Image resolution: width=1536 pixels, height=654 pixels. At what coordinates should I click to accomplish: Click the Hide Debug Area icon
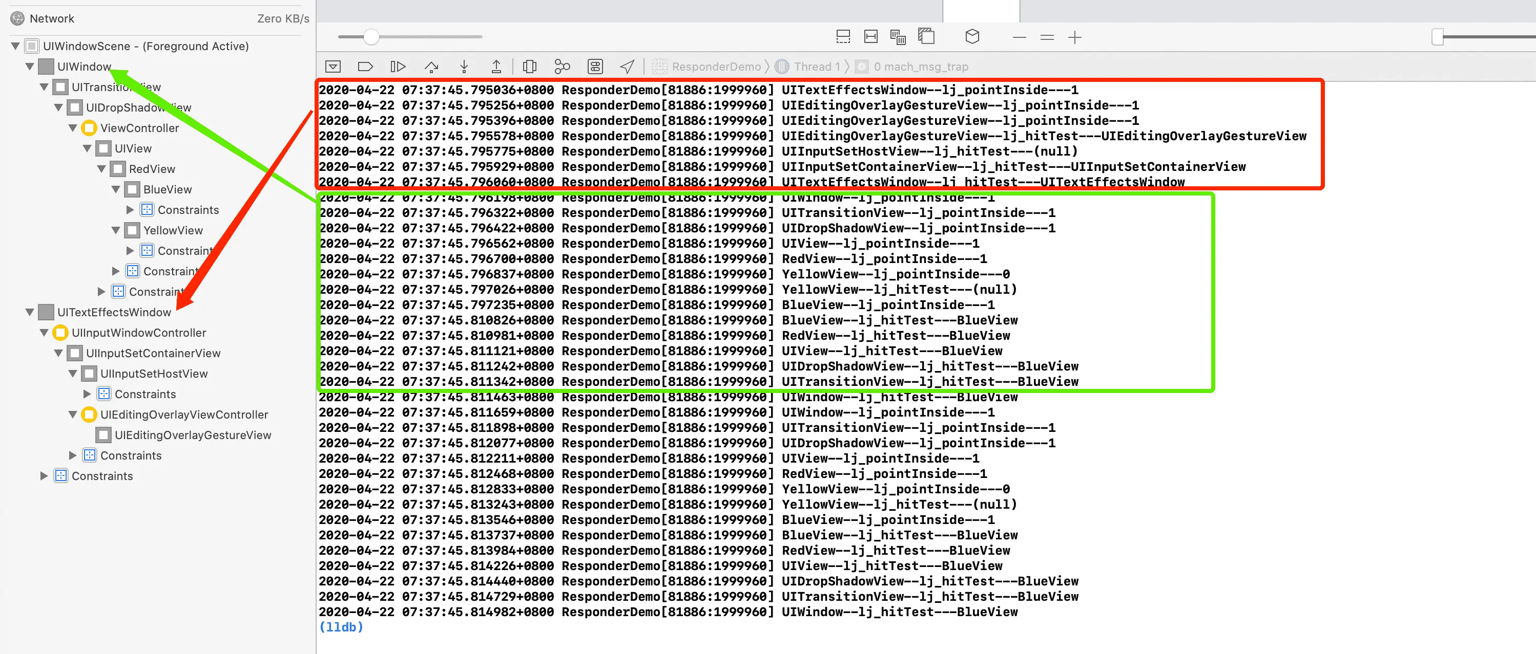click(x=333, y=67)
